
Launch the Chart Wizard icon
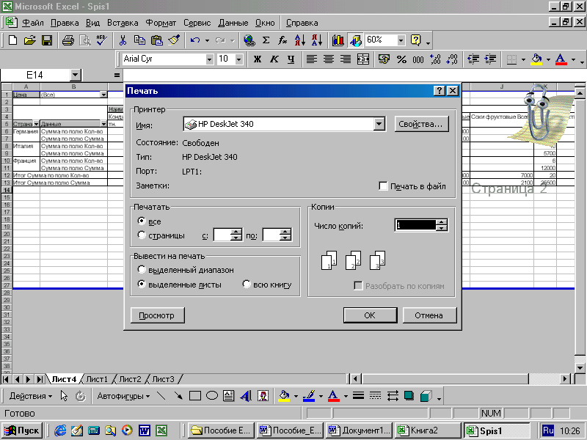pyautogui.click(x=338, y=40)
